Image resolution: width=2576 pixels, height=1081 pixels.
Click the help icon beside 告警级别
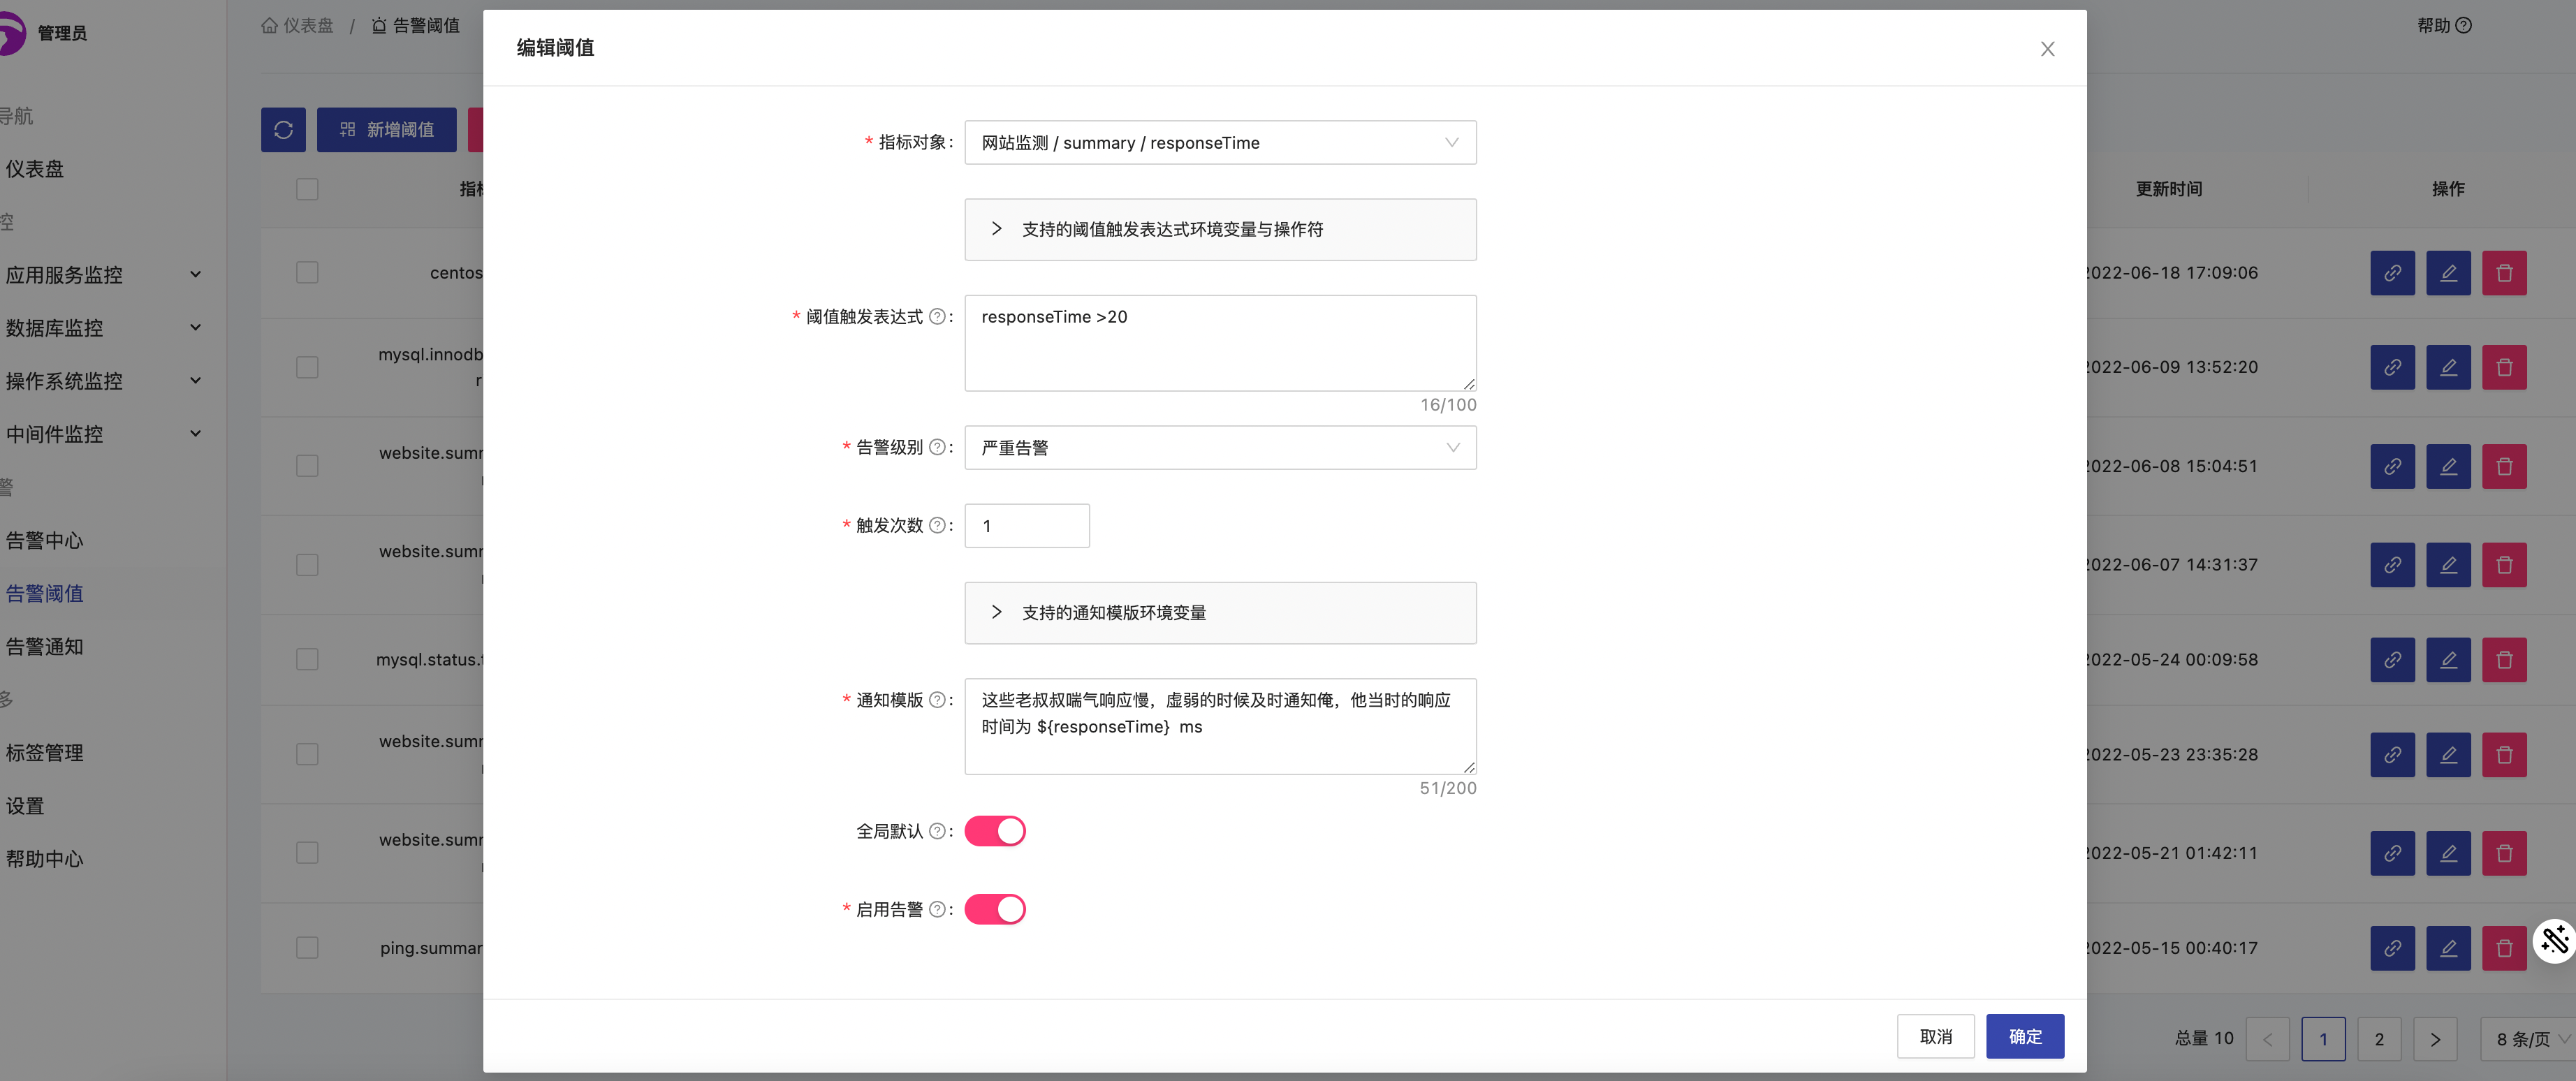coord(937,447)
